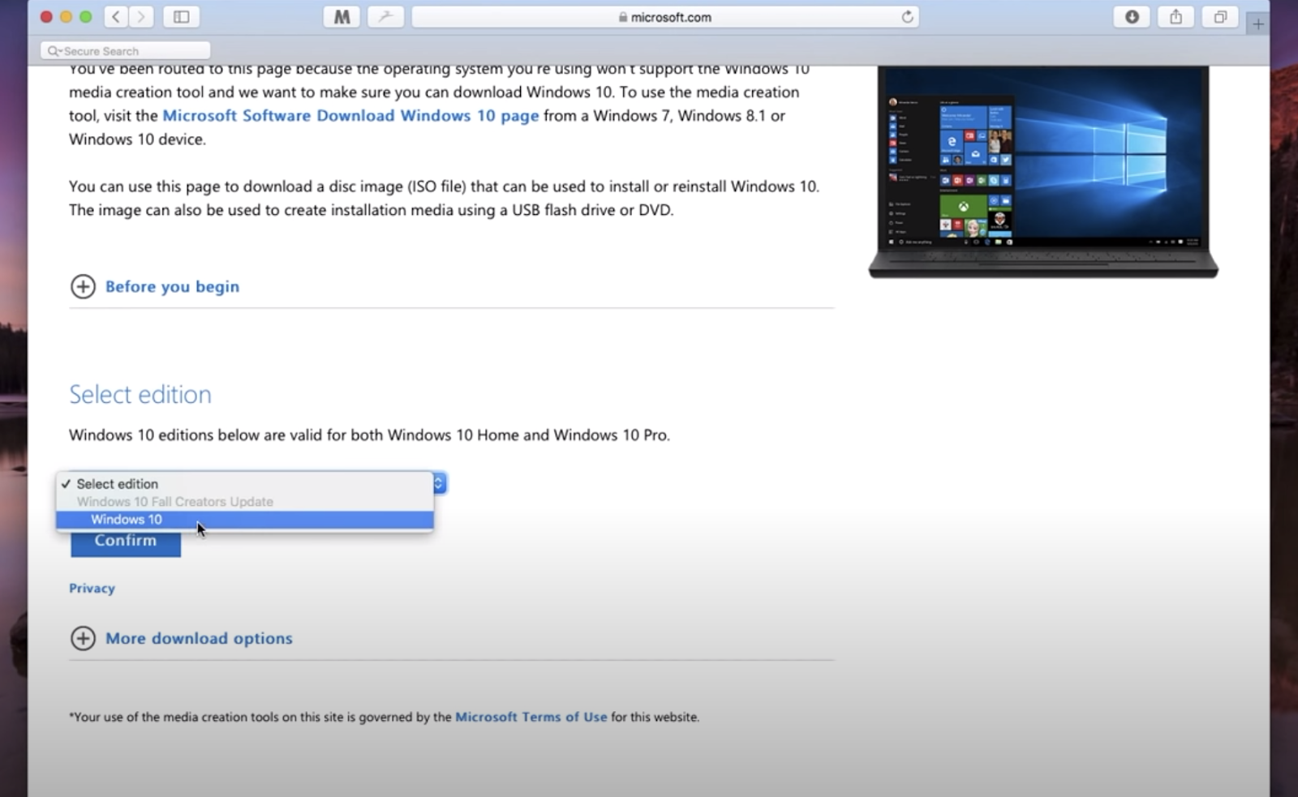Image resolution: width=1298 pixels, height=797 pixels.
Task: Click the green fullscreen window button
Action: tap(86, 16)
